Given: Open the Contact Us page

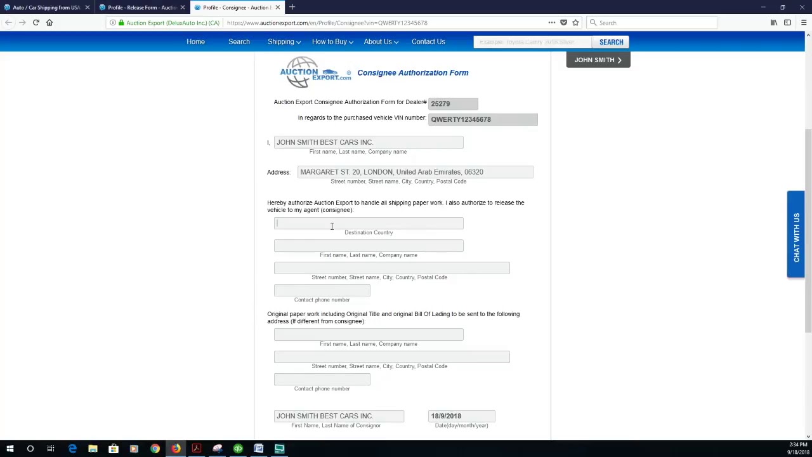Looking at the screenshot, I should point(428,42).
